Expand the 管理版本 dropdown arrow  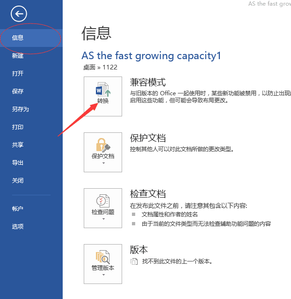pyautogui.click(x=103, y=275)
